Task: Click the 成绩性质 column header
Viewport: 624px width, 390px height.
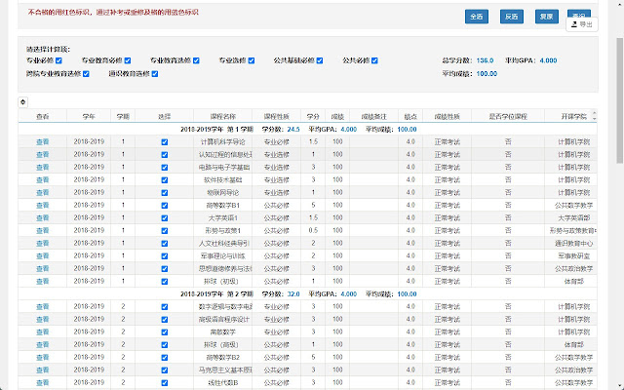Action: (447, 117)
